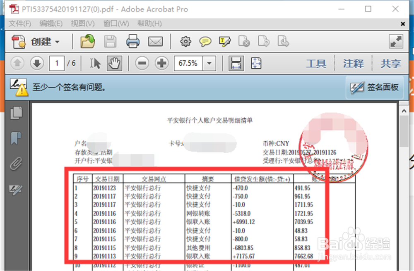The height and width of the screenshot is (271, 414).
Task: Show page thumbnails sidebar panel
Action: [17, 113]
